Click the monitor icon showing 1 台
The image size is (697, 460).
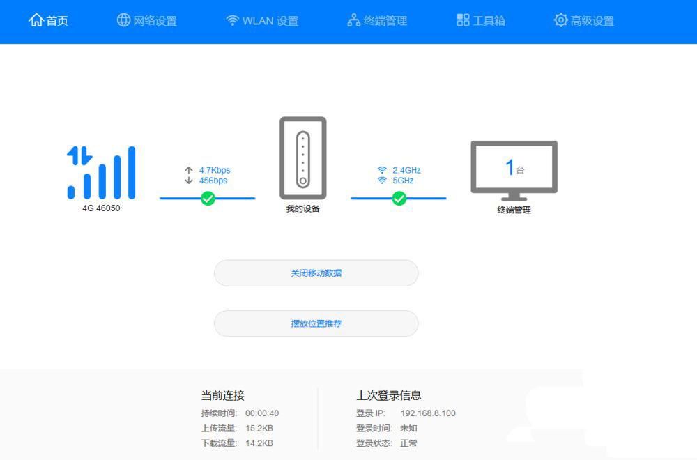(514, 171)
